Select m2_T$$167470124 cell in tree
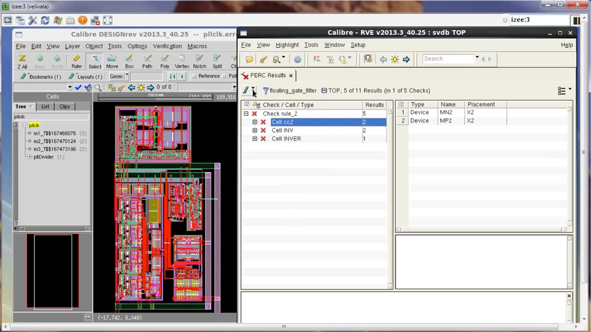 point(55,141)
